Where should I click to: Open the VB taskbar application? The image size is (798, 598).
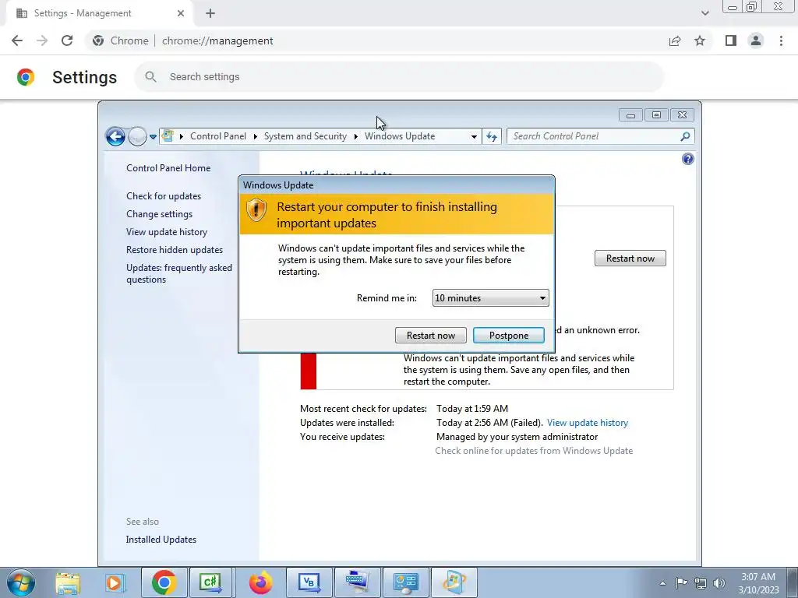309,582
